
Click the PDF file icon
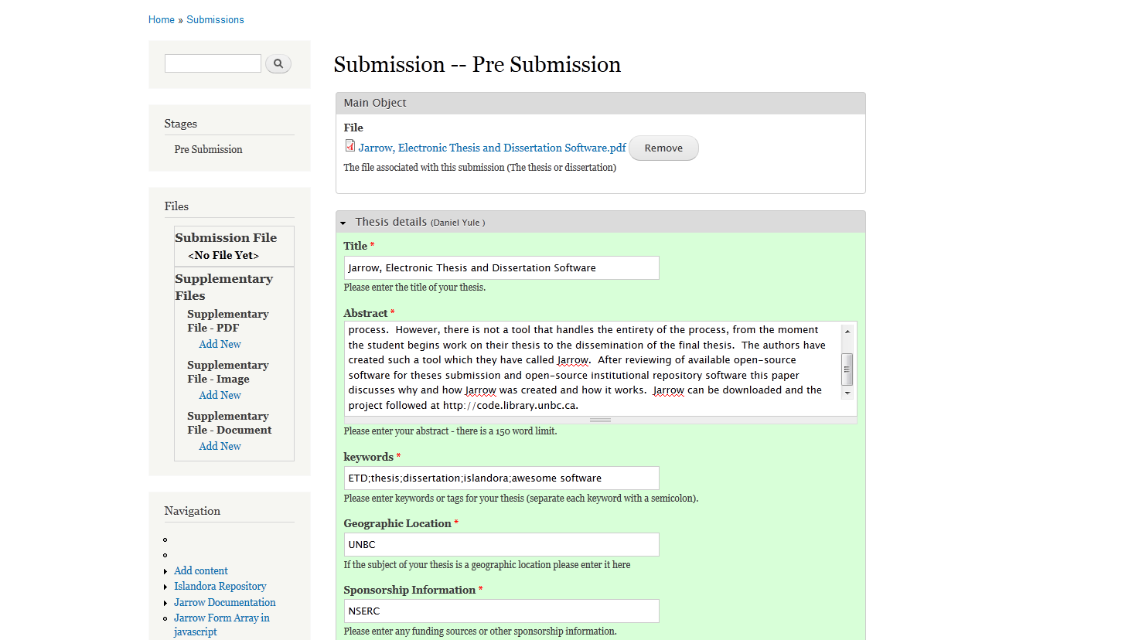coord(350,146)
